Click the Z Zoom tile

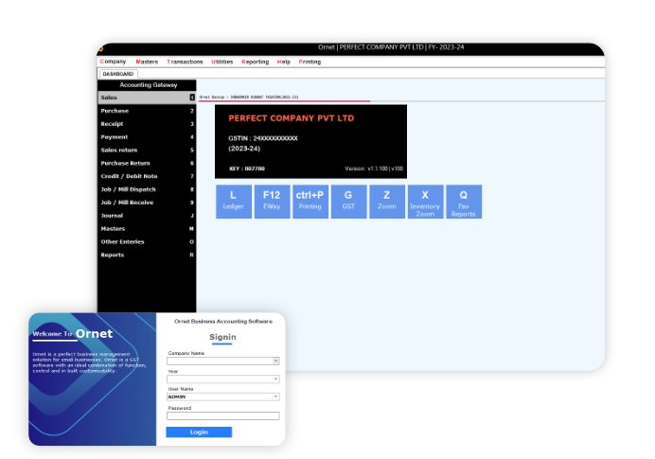(x=386, y=202)
